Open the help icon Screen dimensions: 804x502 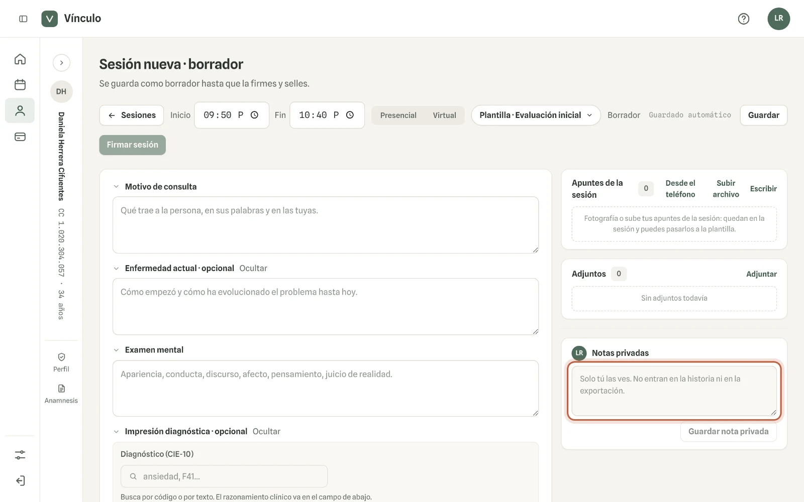(x=744, y=19)
